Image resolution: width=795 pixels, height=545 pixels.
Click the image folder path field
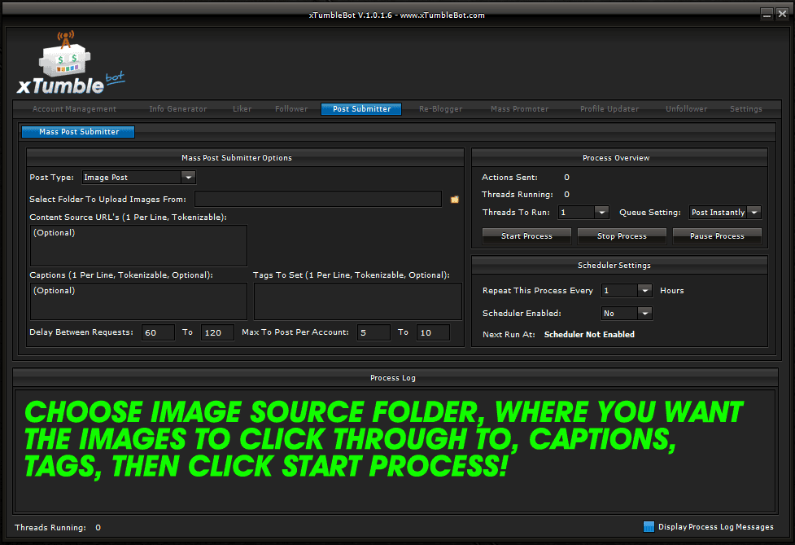(318, 199)
